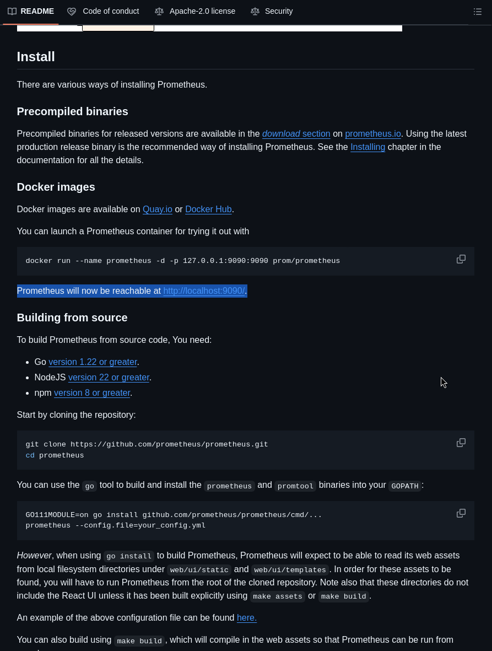492x651 pixels.
Task: Open the Docker Hub link
Action: [208, 209]
